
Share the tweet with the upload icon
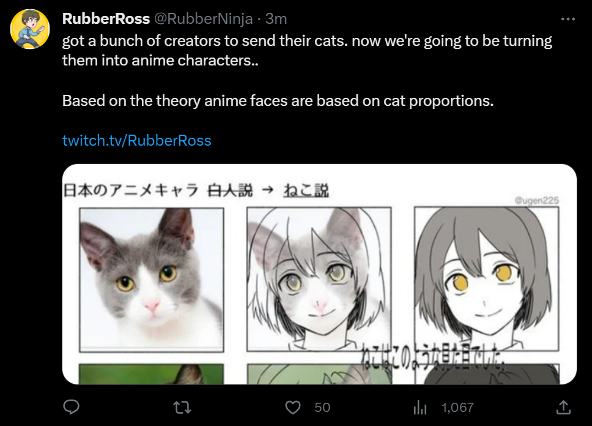(563, 407)
